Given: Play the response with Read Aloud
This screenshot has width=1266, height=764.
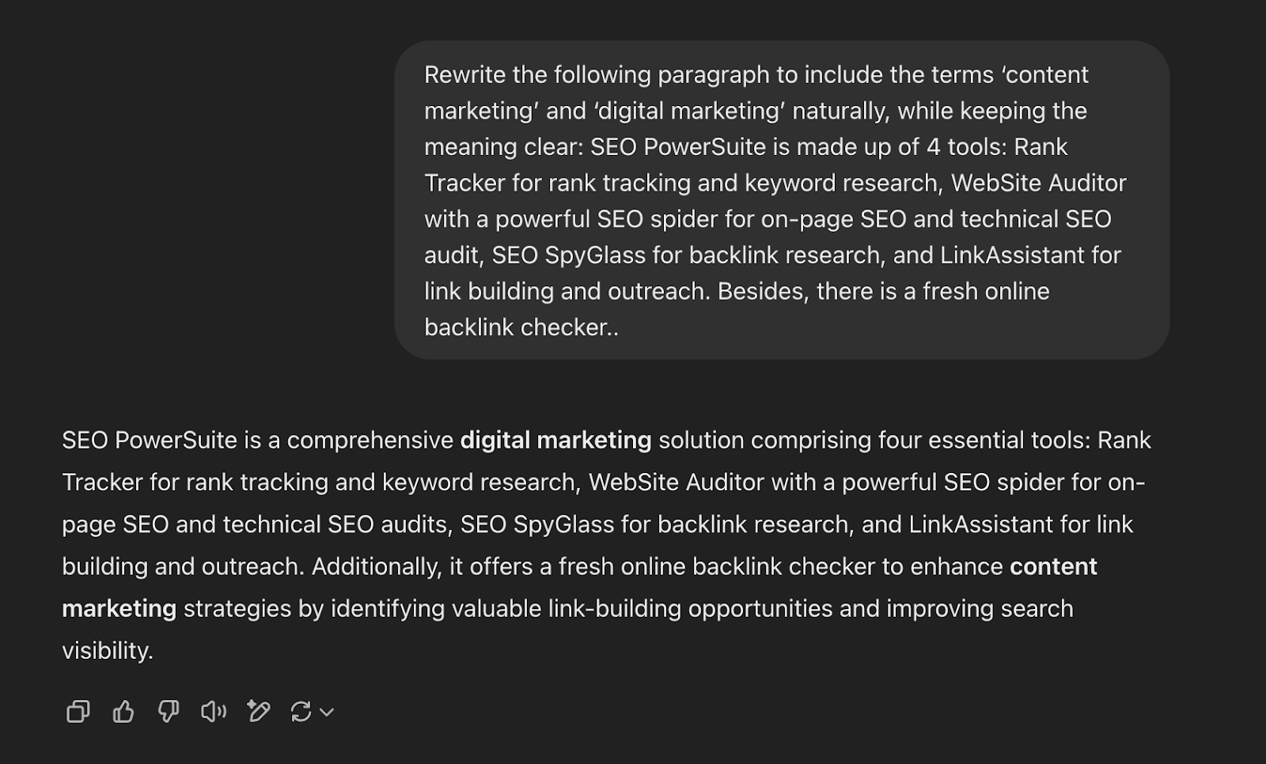Looking at the screenshot, I should coord(214,712).
